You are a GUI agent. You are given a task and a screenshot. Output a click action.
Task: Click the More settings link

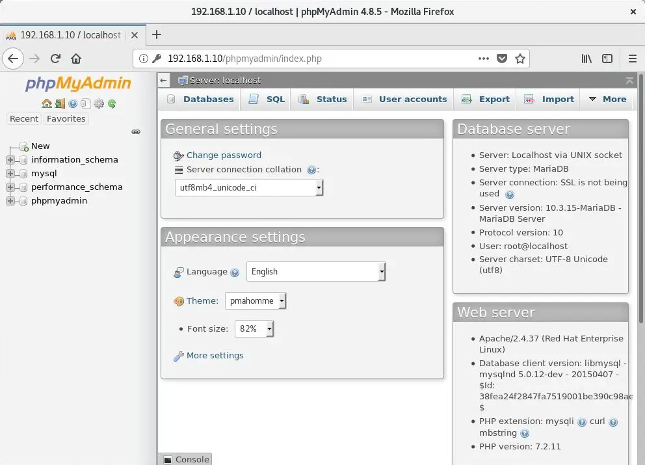215,356
